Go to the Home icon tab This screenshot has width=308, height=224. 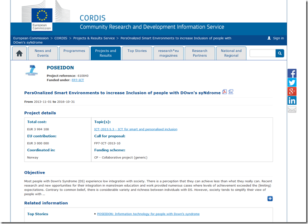[x=19, y=53]
